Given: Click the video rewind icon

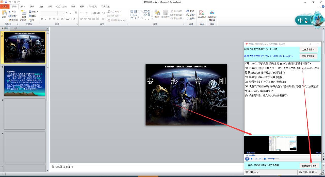Looking at the screenshot, I should 247,155.
